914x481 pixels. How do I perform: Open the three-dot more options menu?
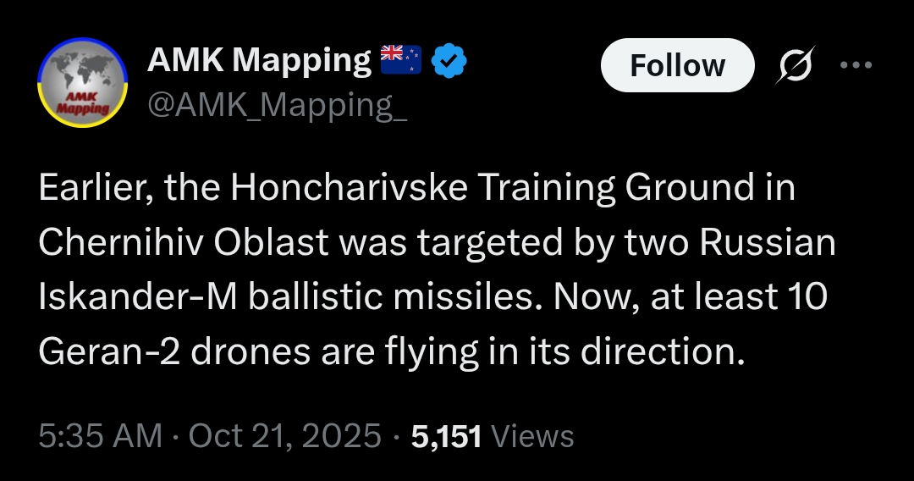(x=856, y=64)
